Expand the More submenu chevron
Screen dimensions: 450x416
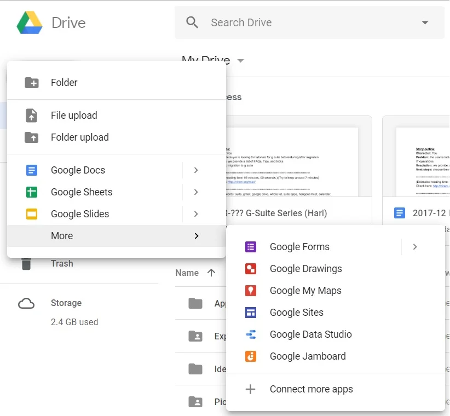196,236
